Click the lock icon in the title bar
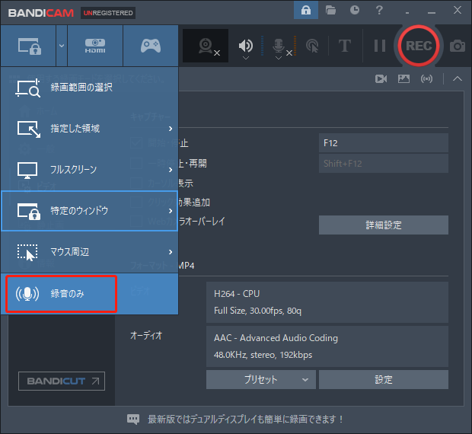Image resolution: width=472 pixels, height=434 pixels. click(306, 11)
